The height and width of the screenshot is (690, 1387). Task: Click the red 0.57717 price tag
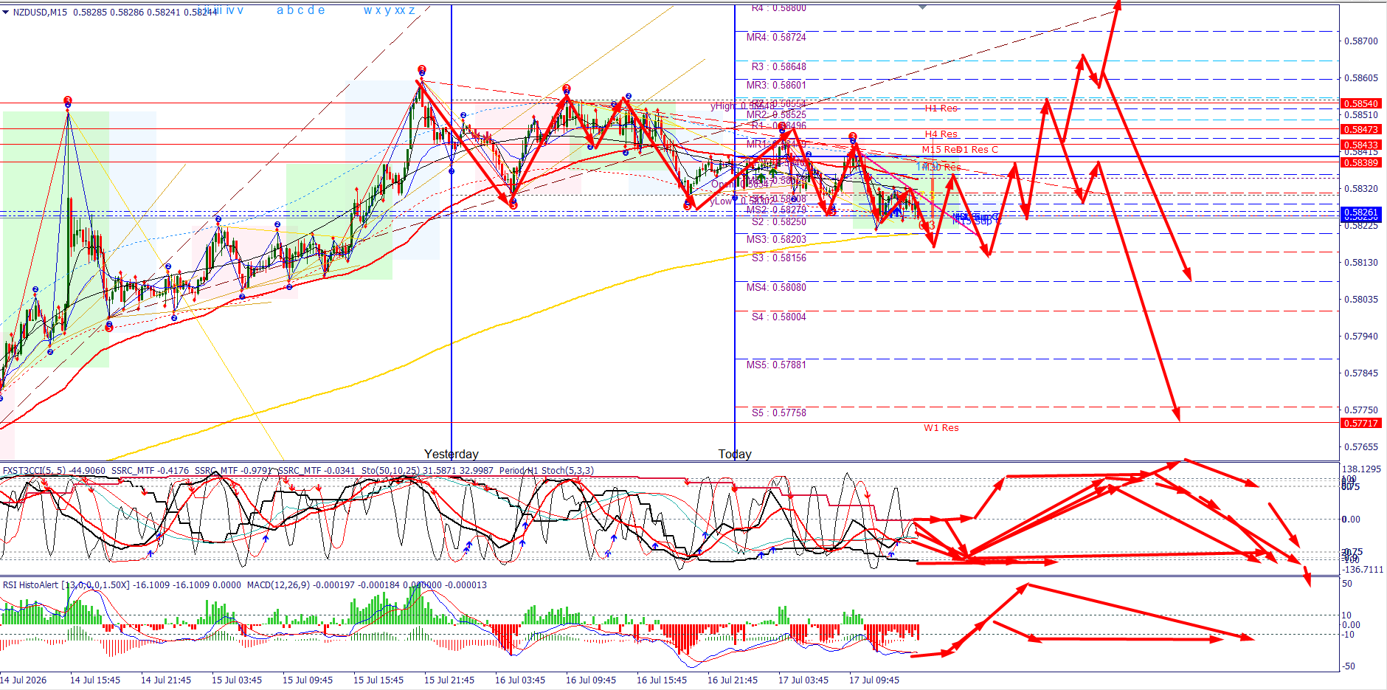click(x=1360, y=424)
